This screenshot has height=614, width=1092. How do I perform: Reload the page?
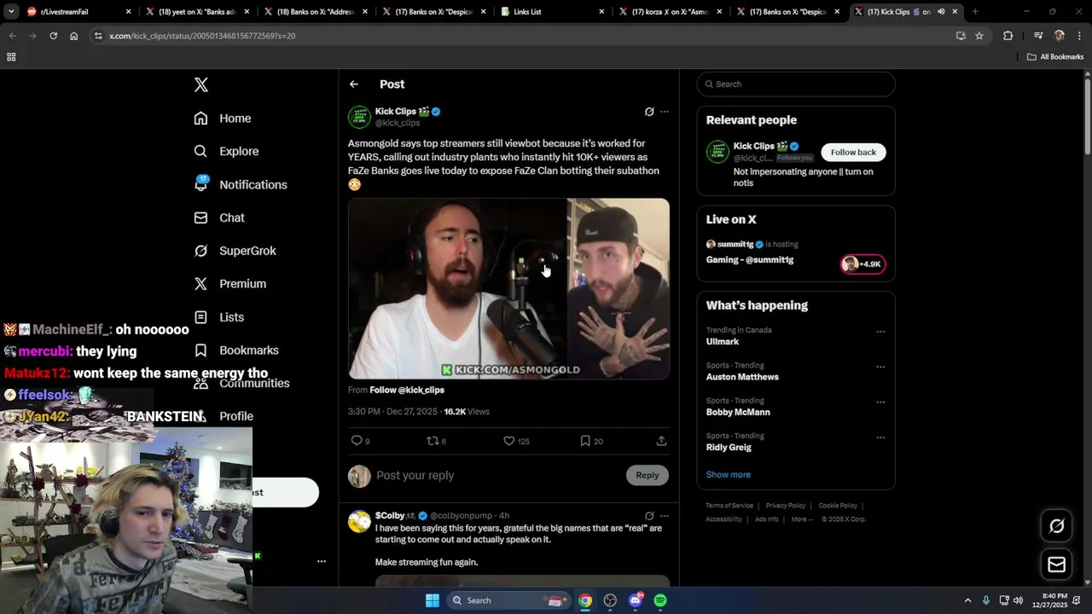[53, 36]
